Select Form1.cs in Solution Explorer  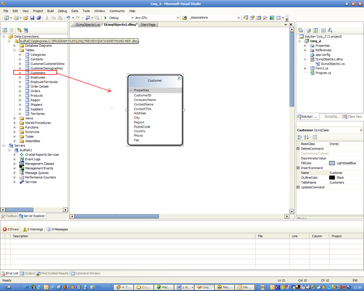[x=321, y=68]
